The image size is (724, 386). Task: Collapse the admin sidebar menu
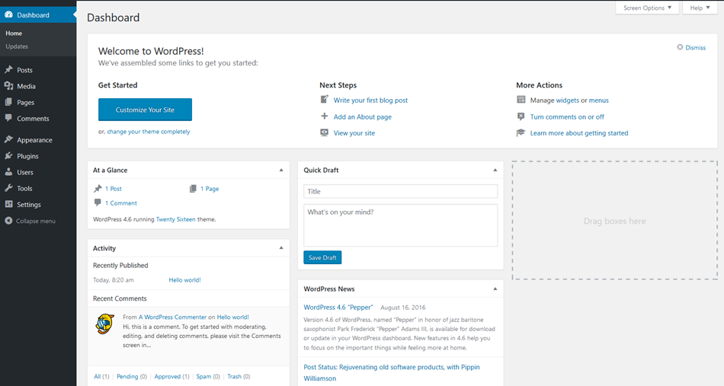[30, 221]
